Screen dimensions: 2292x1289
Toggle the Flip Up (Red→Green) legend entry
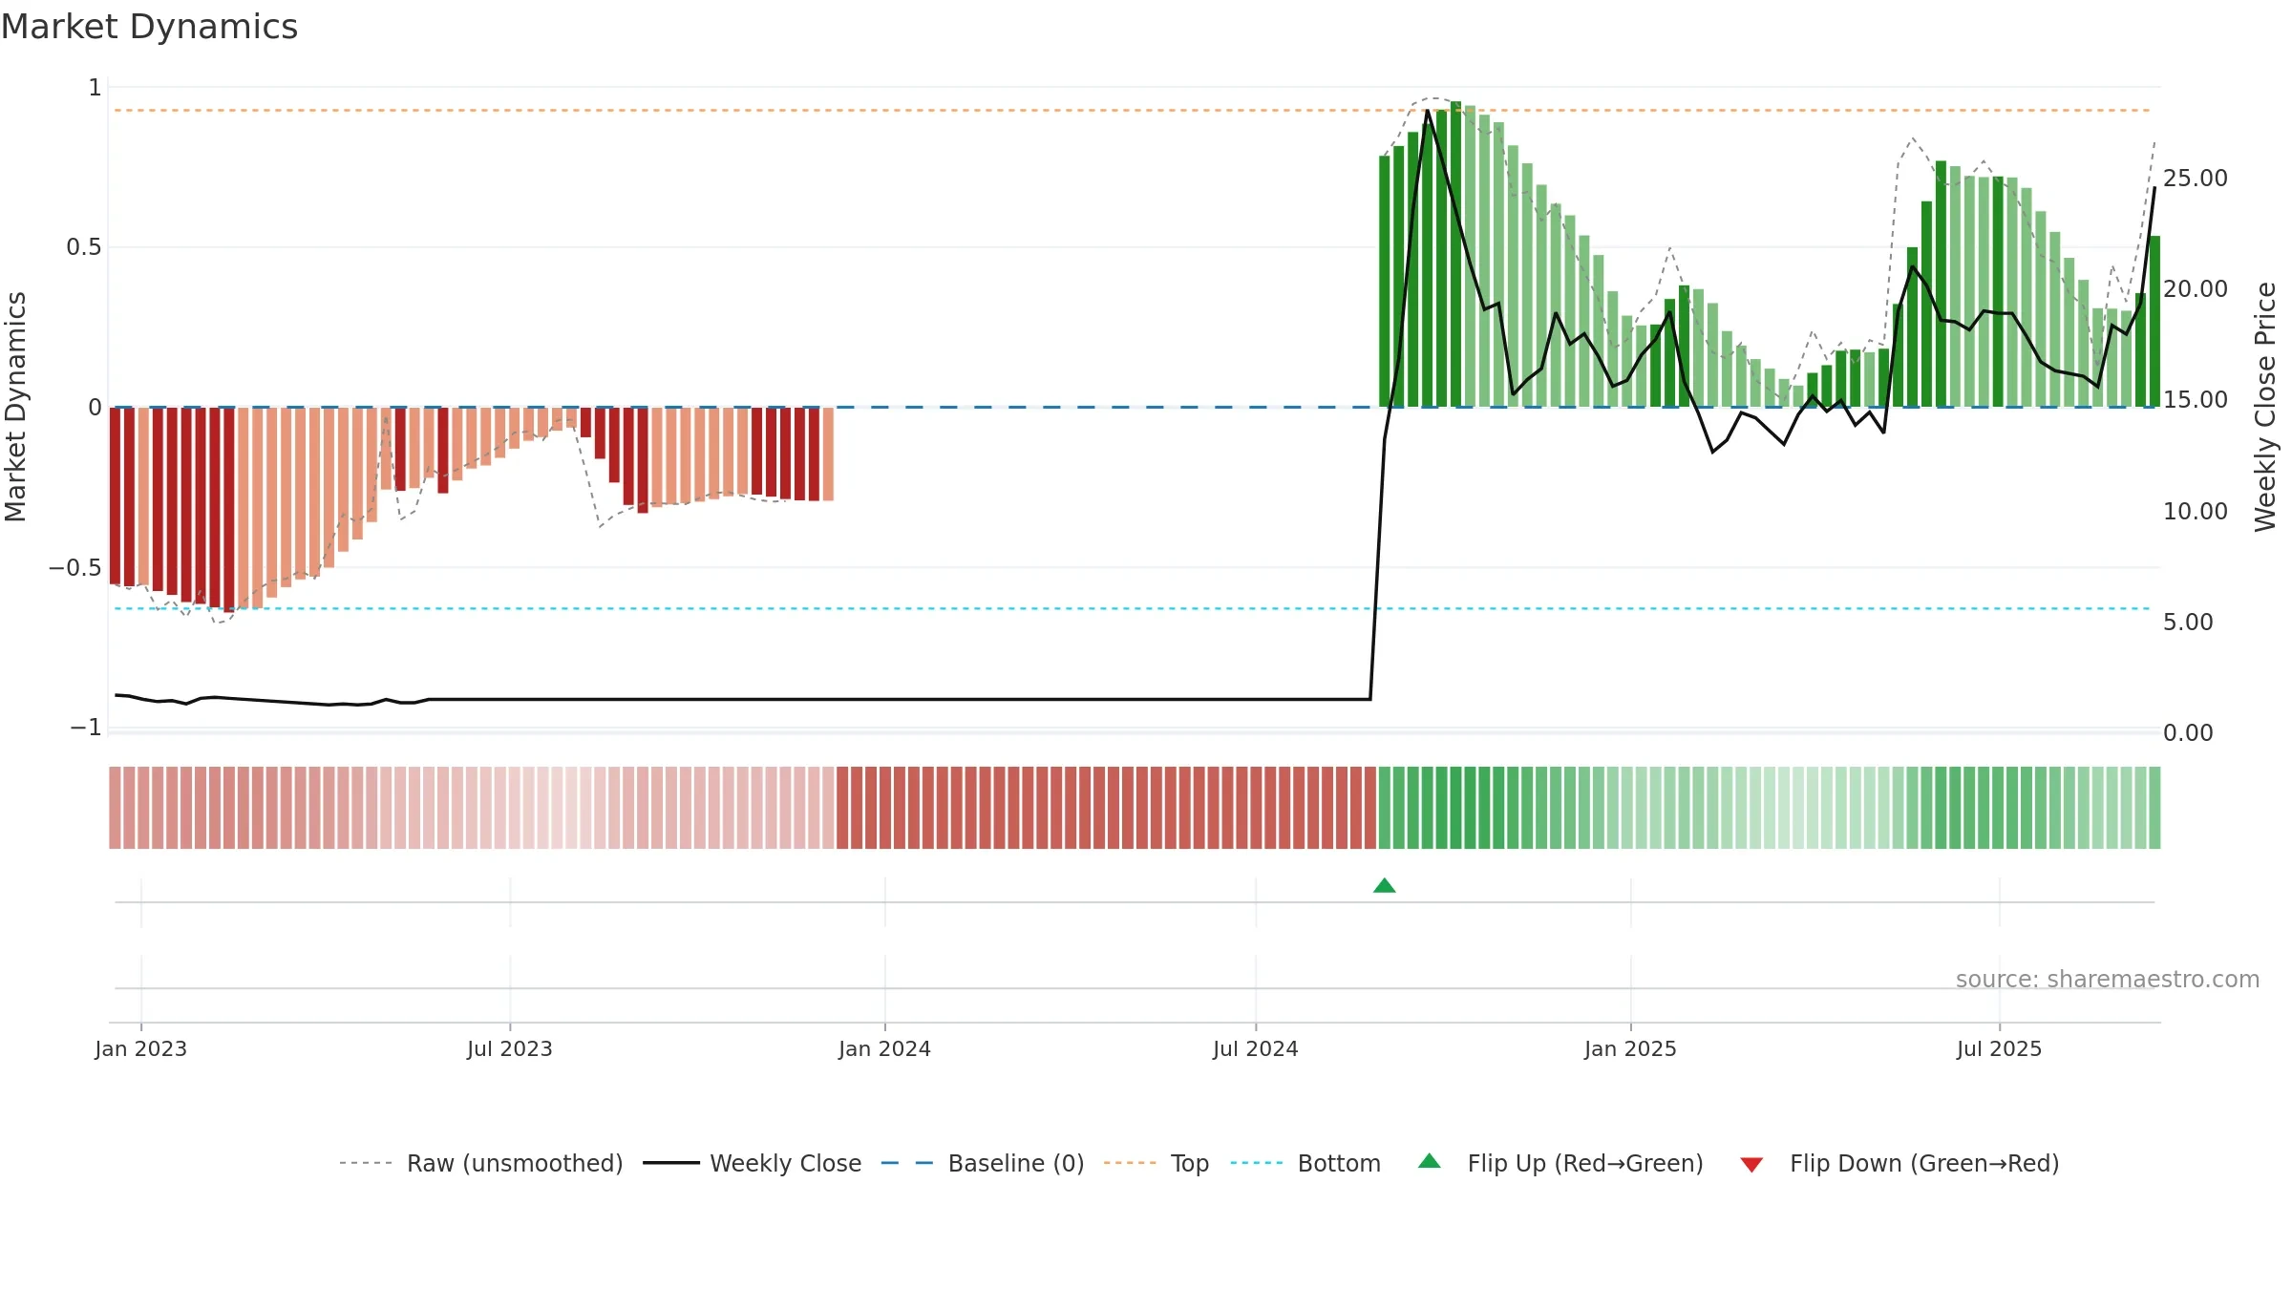(x=1560, y=1163)
